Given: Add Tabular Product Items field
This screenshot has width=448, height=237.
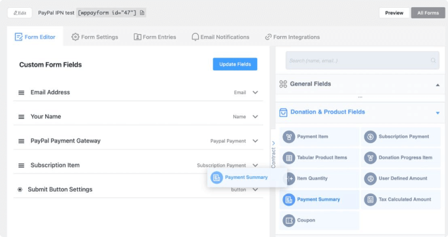Looking at the screenshot, I should pyautogui.click(x=319, y=157).
